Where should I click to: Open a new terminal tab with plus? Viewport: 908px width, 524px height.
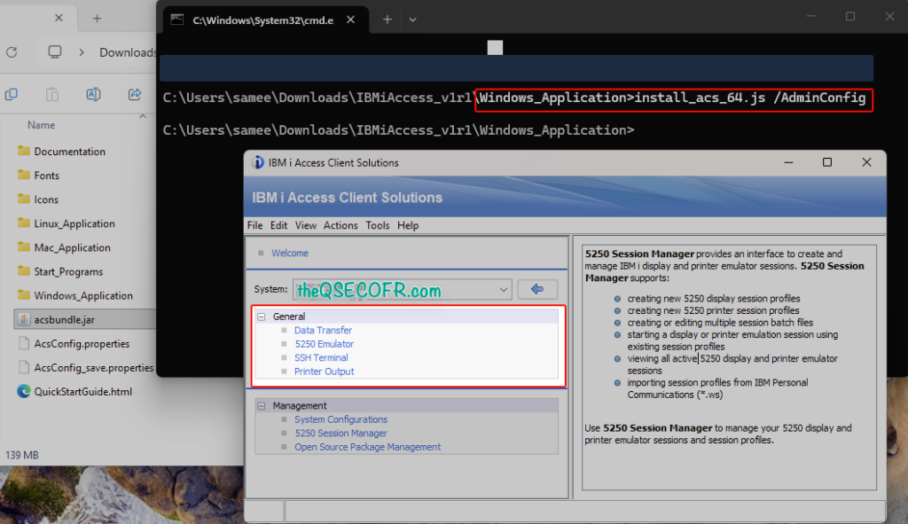point(387,20)
